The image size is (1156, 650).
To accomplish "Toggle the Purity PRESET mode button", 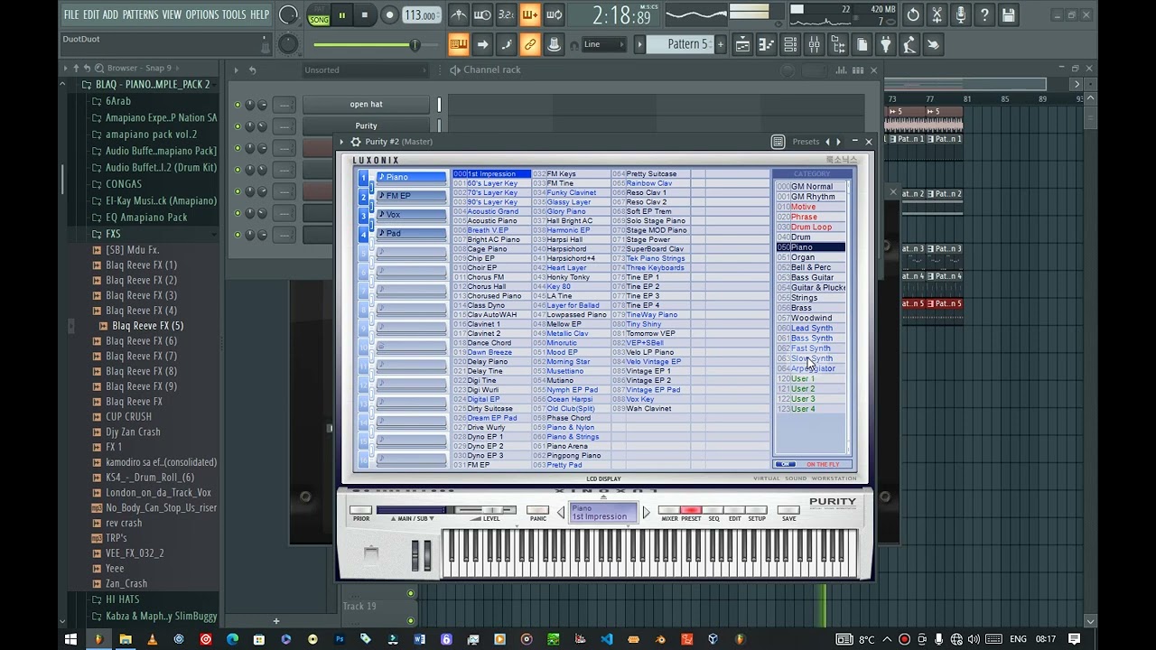I will 691,511.
